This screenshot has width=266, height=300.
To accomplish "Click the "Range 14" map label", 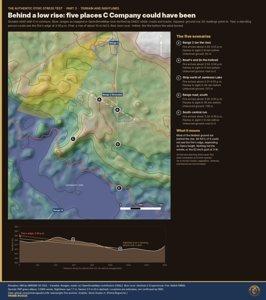I will coord(58,210).
